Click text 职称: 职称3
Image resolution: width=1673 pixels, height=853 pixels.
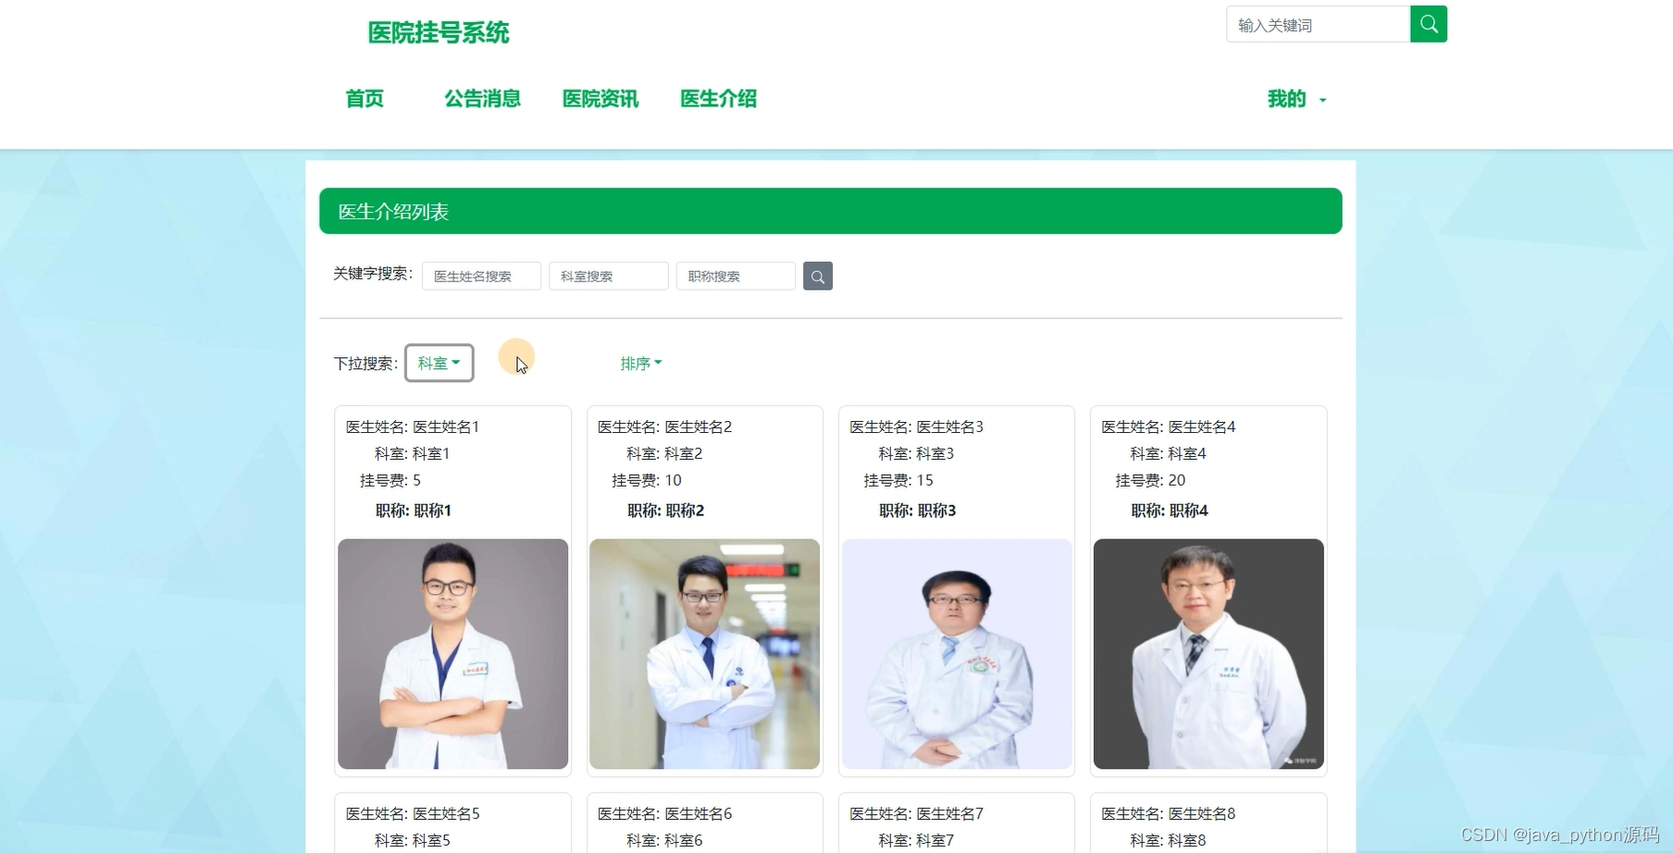[918, 511]
